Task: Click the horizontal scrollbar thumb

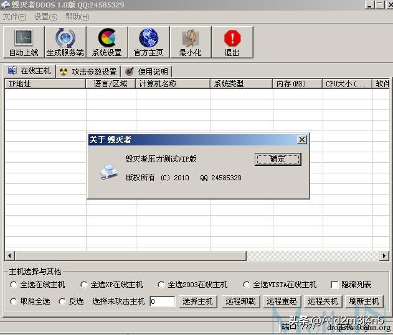Action: click(131, 256)
